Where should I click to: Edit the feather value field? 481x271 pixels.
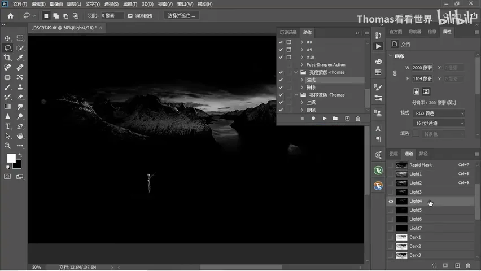click(x=112, y=16)
